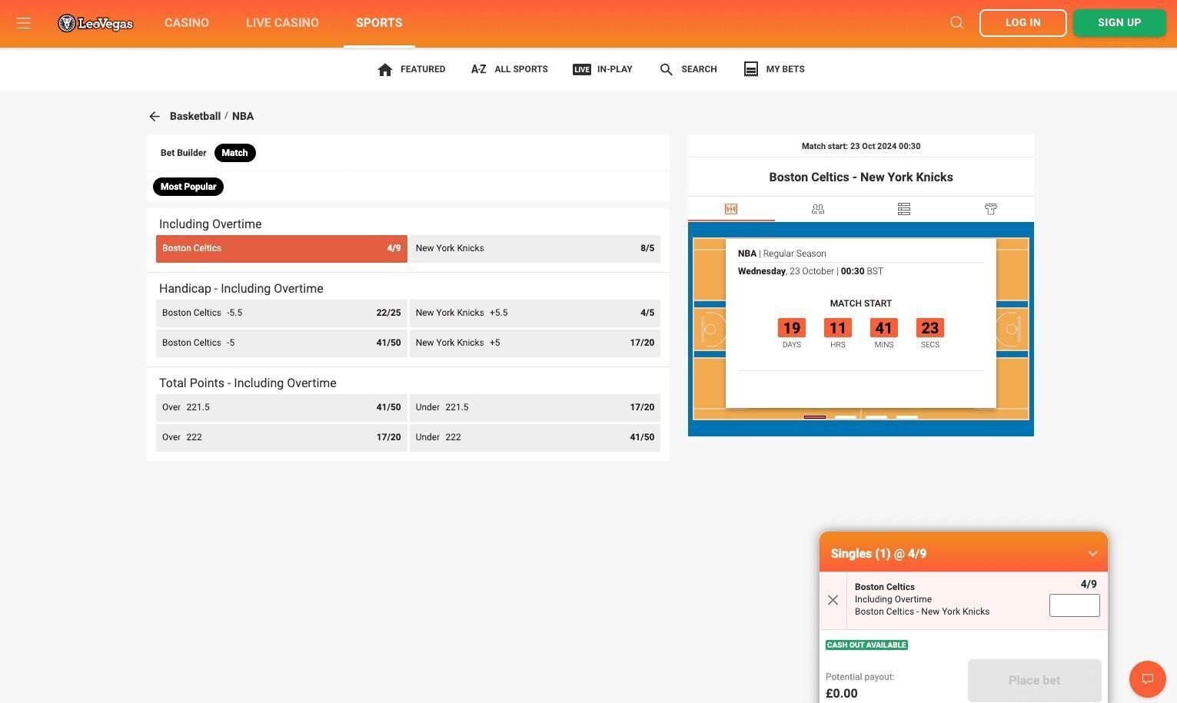Click the betslip stake input field

point(1075,605)
